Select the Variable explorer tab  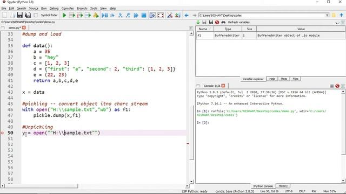[253, 79]
